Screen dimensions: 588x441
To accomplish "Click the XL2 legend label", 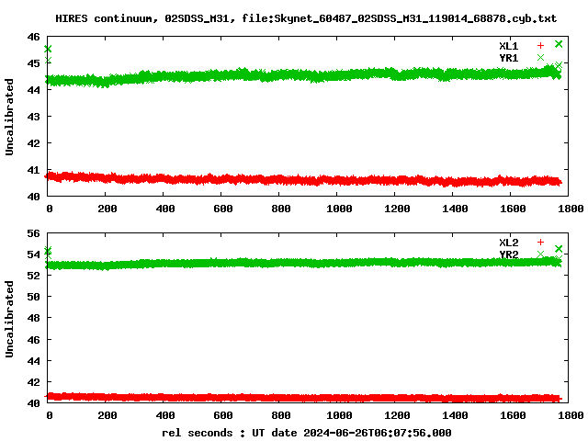I will (509, 243).
